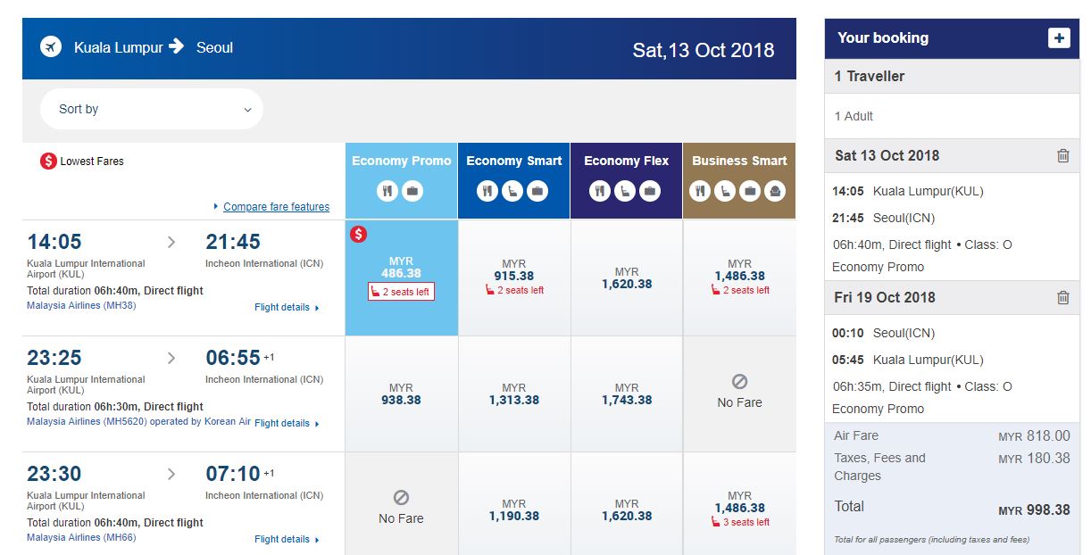Open the Sort by dropdown
1091x555 pixels.
coord(152,109)
